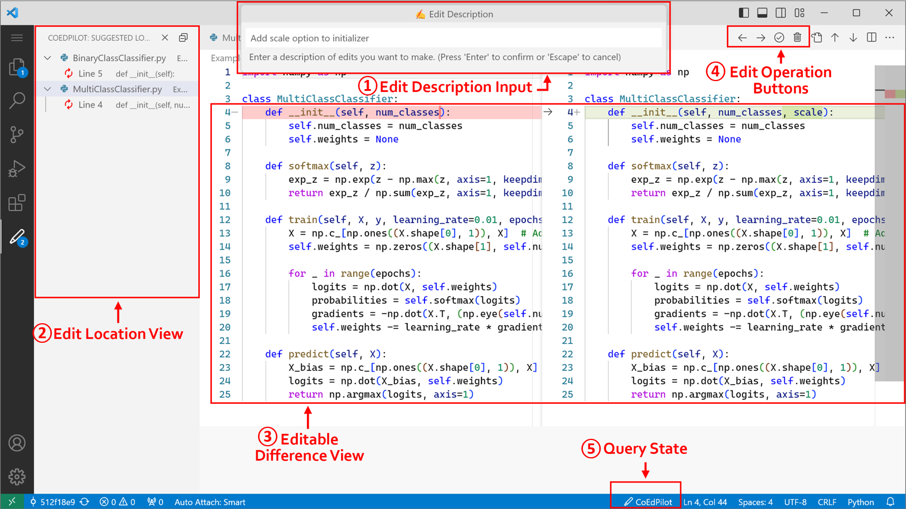Viewport: 906px width, 509px height.
Task: Open the hamburger application menu
Action: pyautogui.click(x=17, y=38)
